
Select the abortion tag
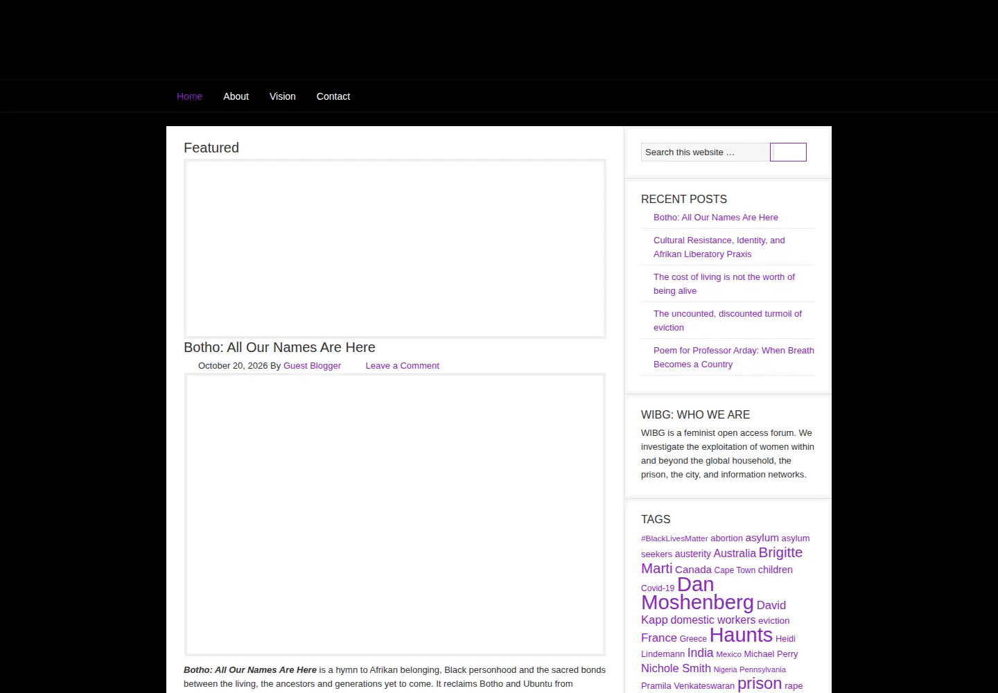[x=726, y=538]
